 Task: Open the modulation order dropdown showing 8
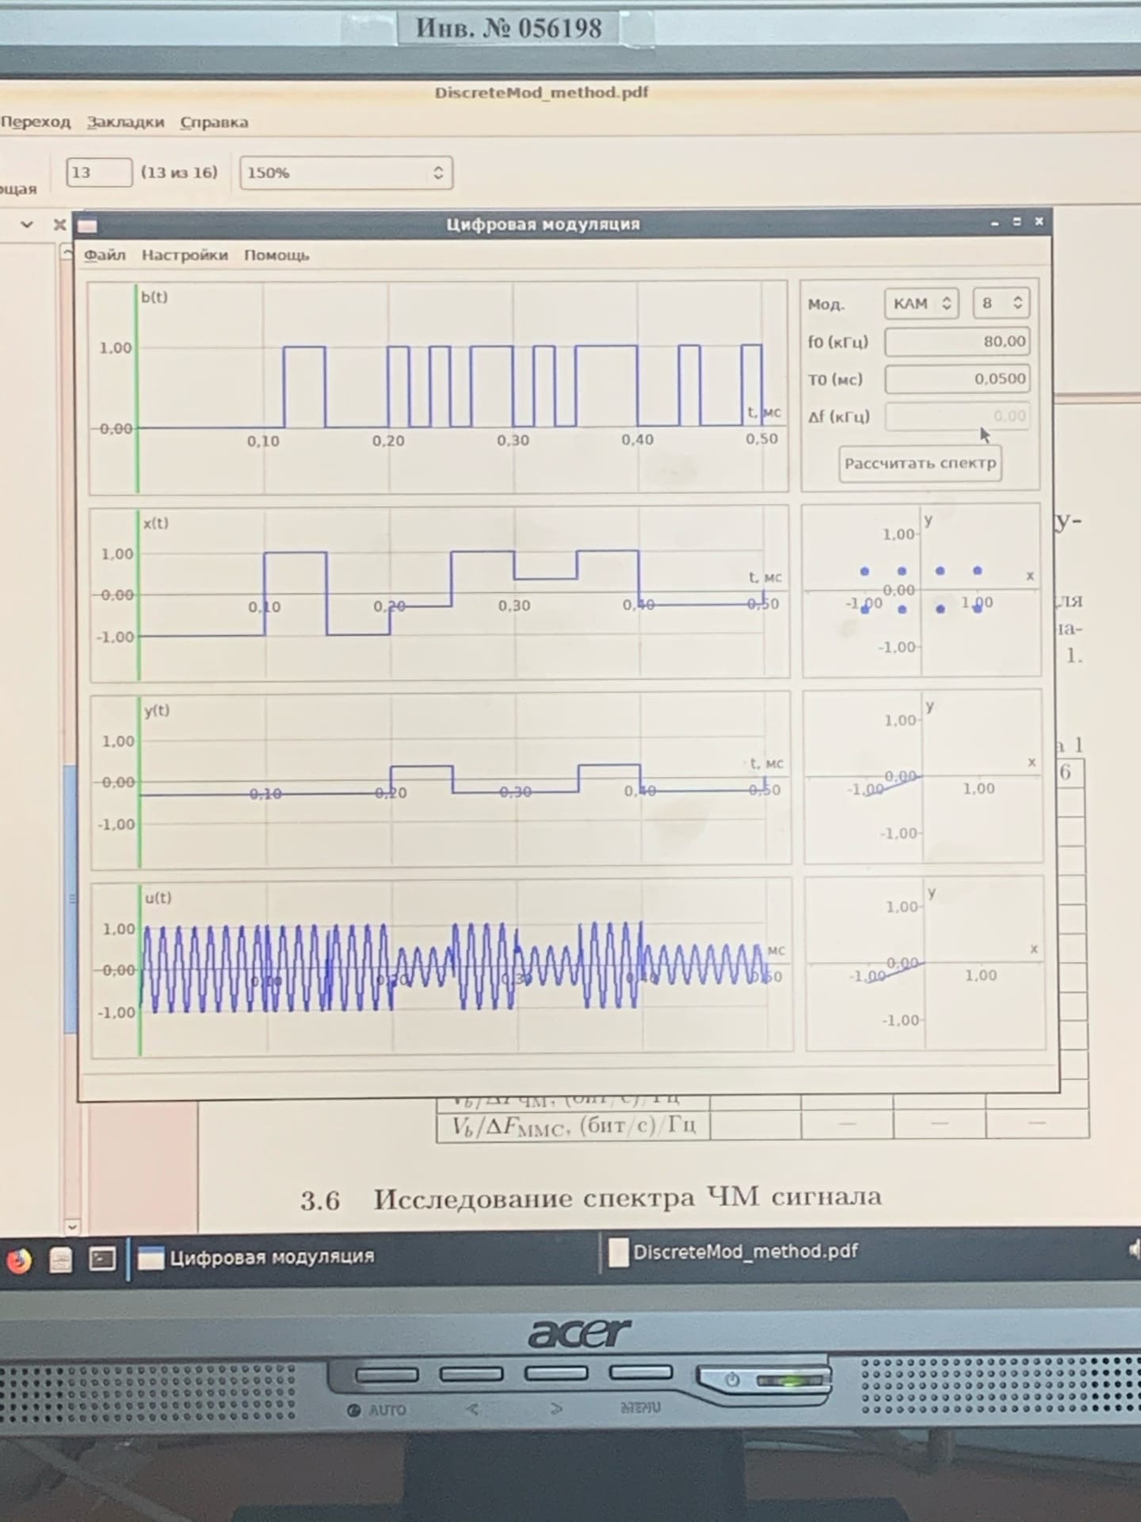(x=1002, y=303)
